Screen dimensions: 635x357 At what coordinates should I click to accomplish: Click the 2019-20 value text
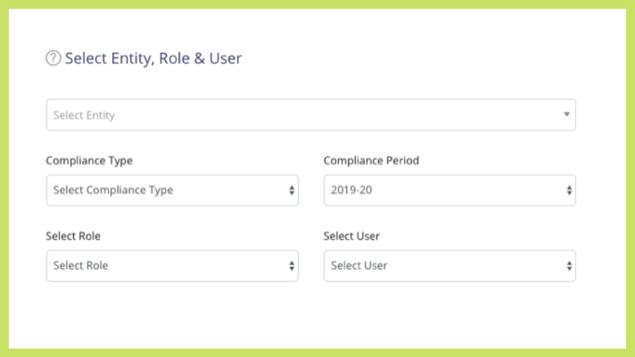pyautogui.click(x=351, y=190)
